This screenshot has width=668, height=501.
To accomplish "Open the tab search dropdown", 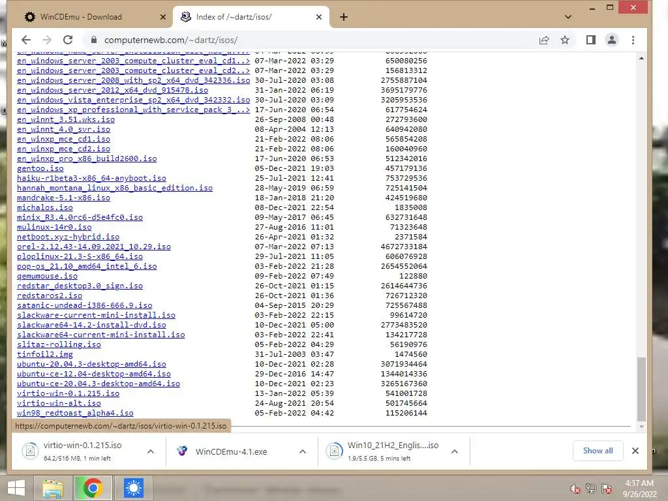I will (568, 17).
